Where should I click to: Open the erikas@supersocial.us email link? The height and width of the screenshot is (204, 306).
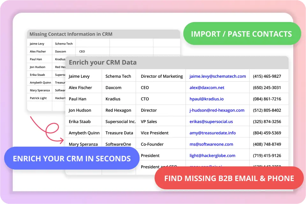tap(211, 122)
